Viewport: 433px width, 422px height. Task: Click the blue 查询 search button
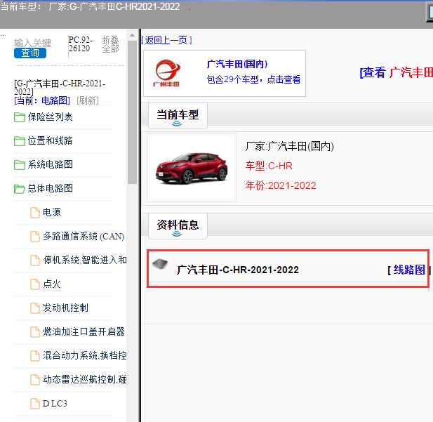30,53
